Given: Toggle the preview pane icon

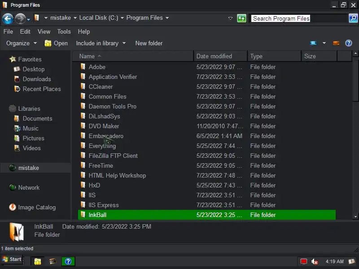Looking at the screenshot, I should 336,43.
